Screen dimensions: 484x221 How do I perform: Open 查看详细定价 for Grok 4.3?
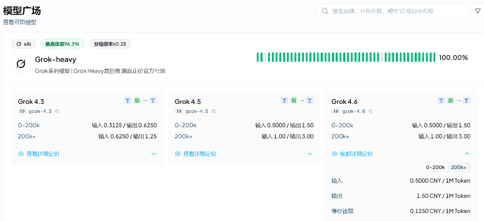(x=43, y=154)
